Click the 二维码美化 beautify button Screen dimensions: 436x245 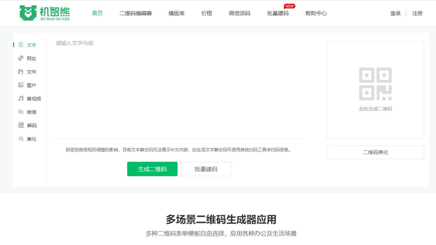(x=375, y=152)
